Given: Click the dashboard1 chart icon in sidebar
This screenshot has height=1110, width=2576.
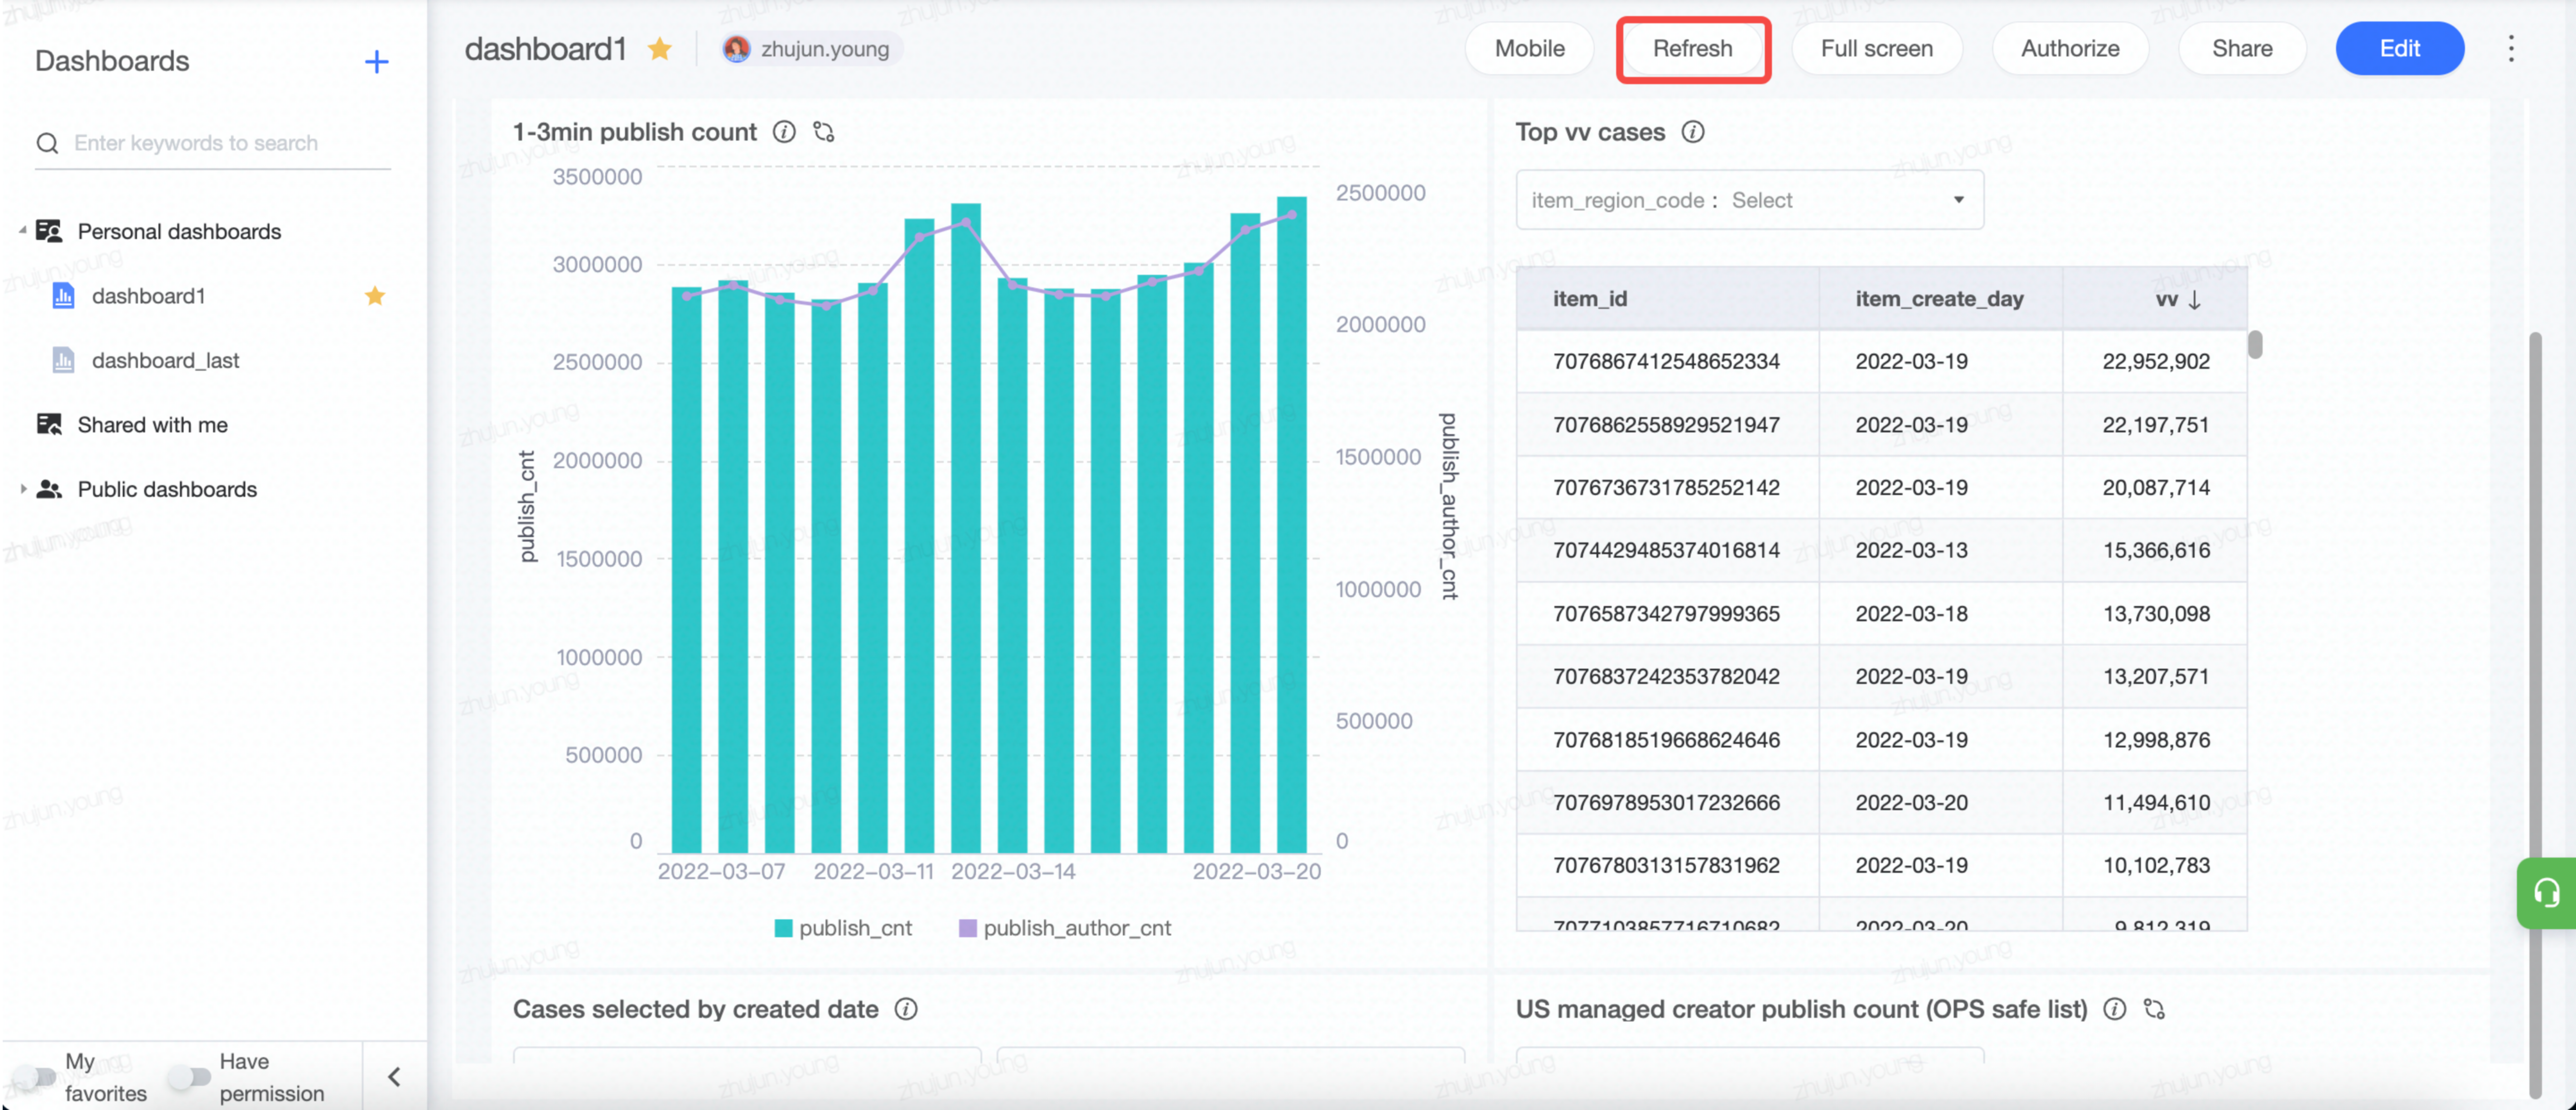Looking at the screenshot, I should [63, 296].
